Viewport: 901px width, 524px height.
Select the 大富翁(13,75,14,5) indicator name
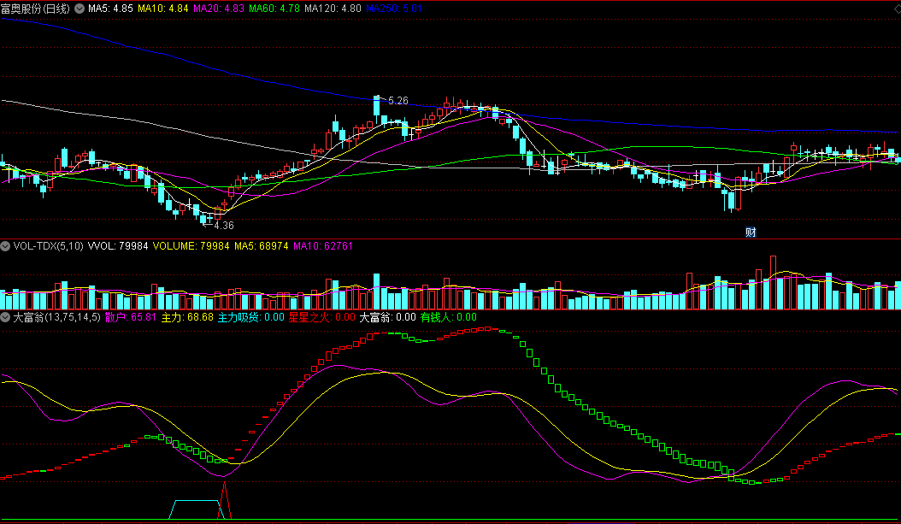(x=57, y=317)
